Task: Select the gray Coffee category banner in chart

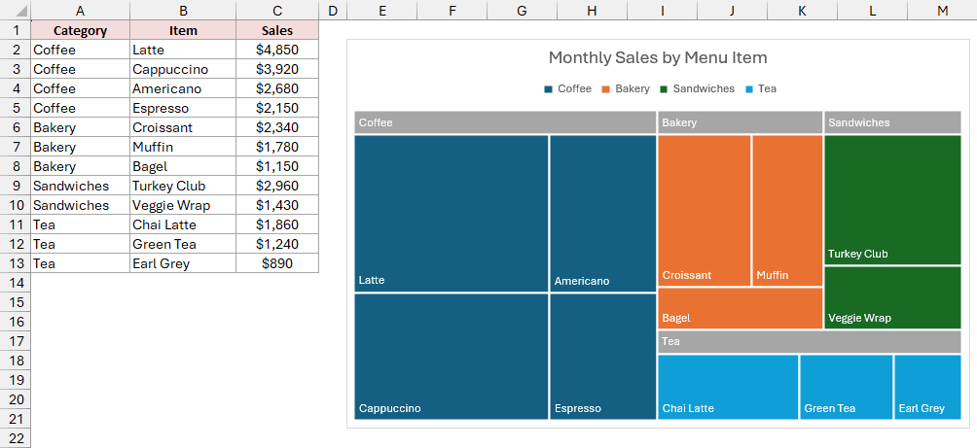Action: coord(505,122)
